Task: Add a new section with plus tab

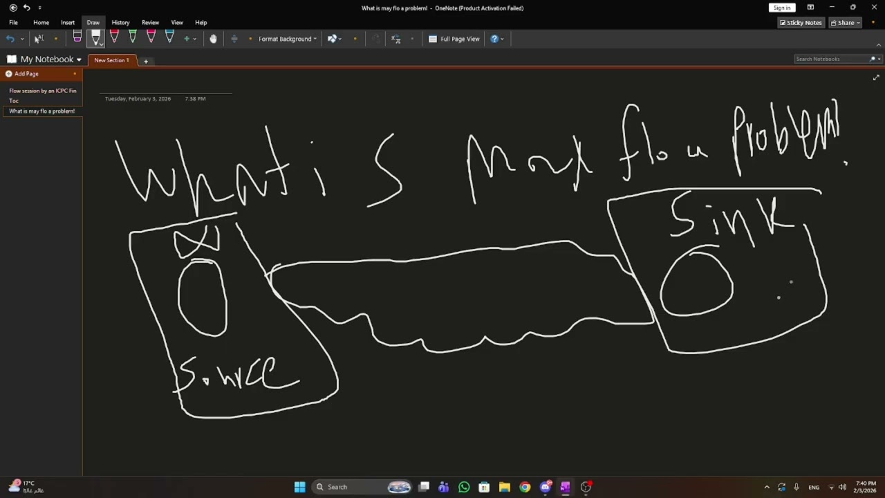Action: [145, 61]
